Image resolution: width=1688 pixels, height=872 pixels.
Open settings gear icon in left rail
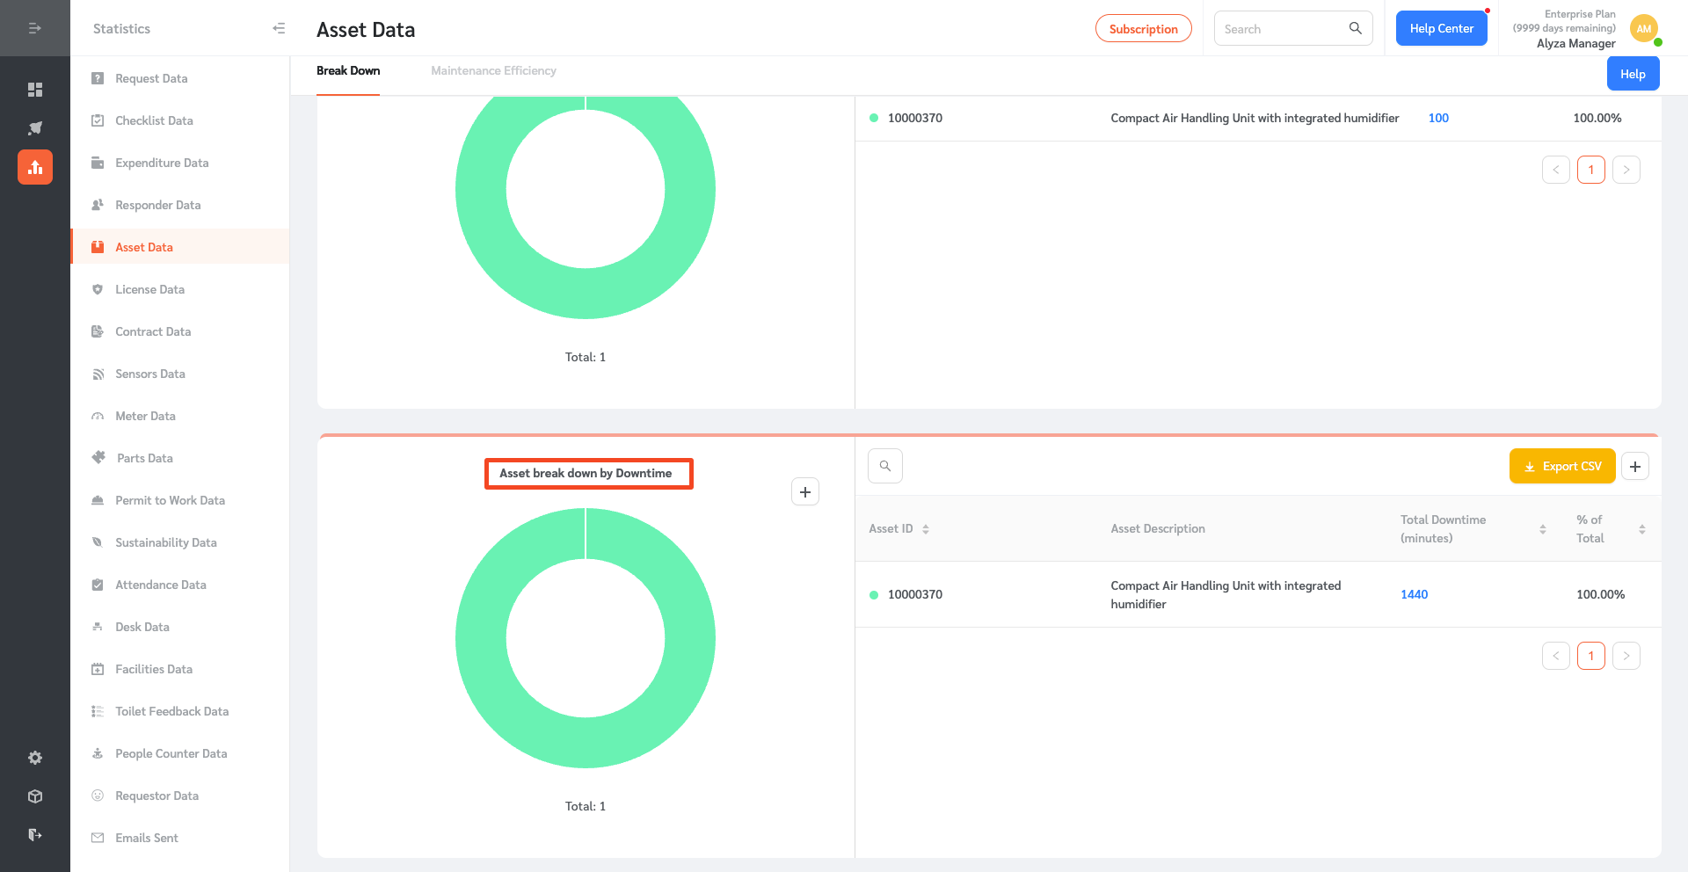click(35, 758)
